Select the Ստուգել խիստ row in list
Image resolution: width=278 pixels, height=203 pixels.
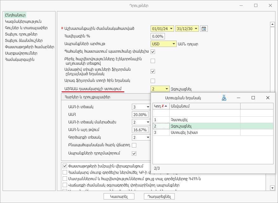pyautogui.click(x=184, y=133)
